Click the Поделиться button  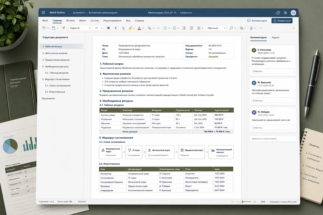point(282,20)
